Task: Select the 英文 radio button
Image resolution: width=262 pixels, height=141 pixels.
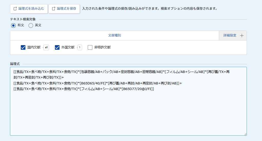Action: [x=31, y=25]
